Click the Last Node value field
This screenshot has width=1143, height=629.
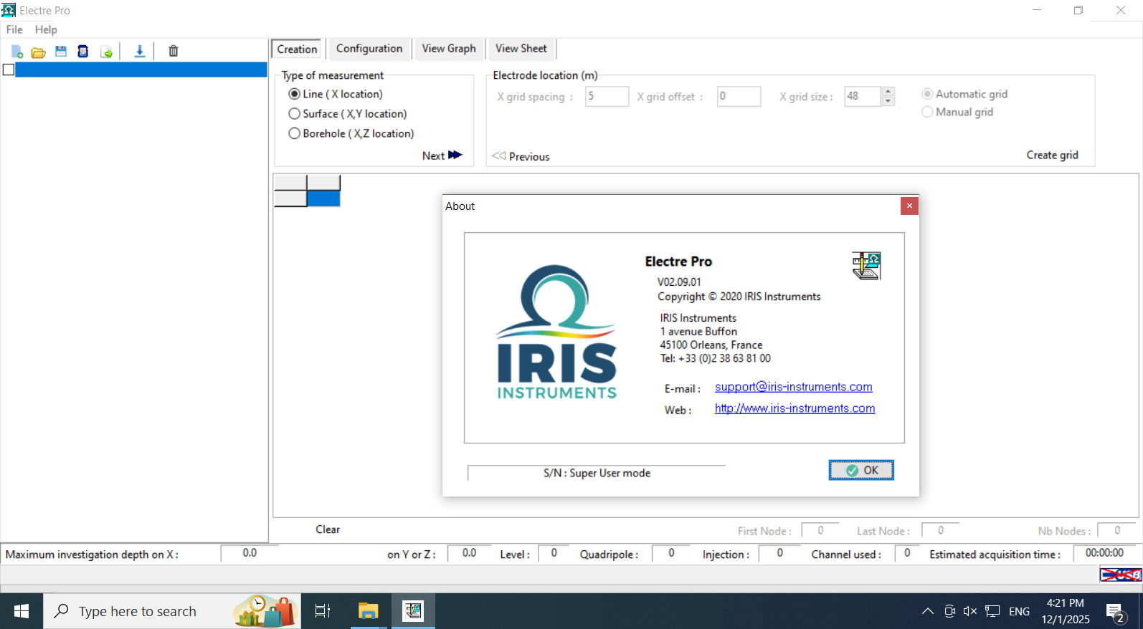coord(941,531)
